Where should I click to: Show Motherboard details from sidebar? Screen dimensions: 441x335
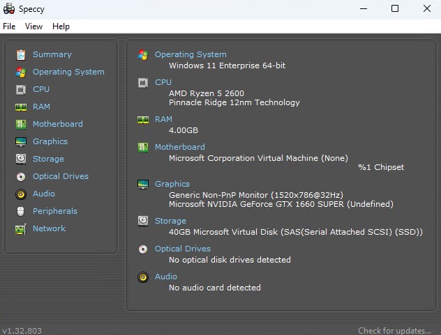tap(58, 124)
